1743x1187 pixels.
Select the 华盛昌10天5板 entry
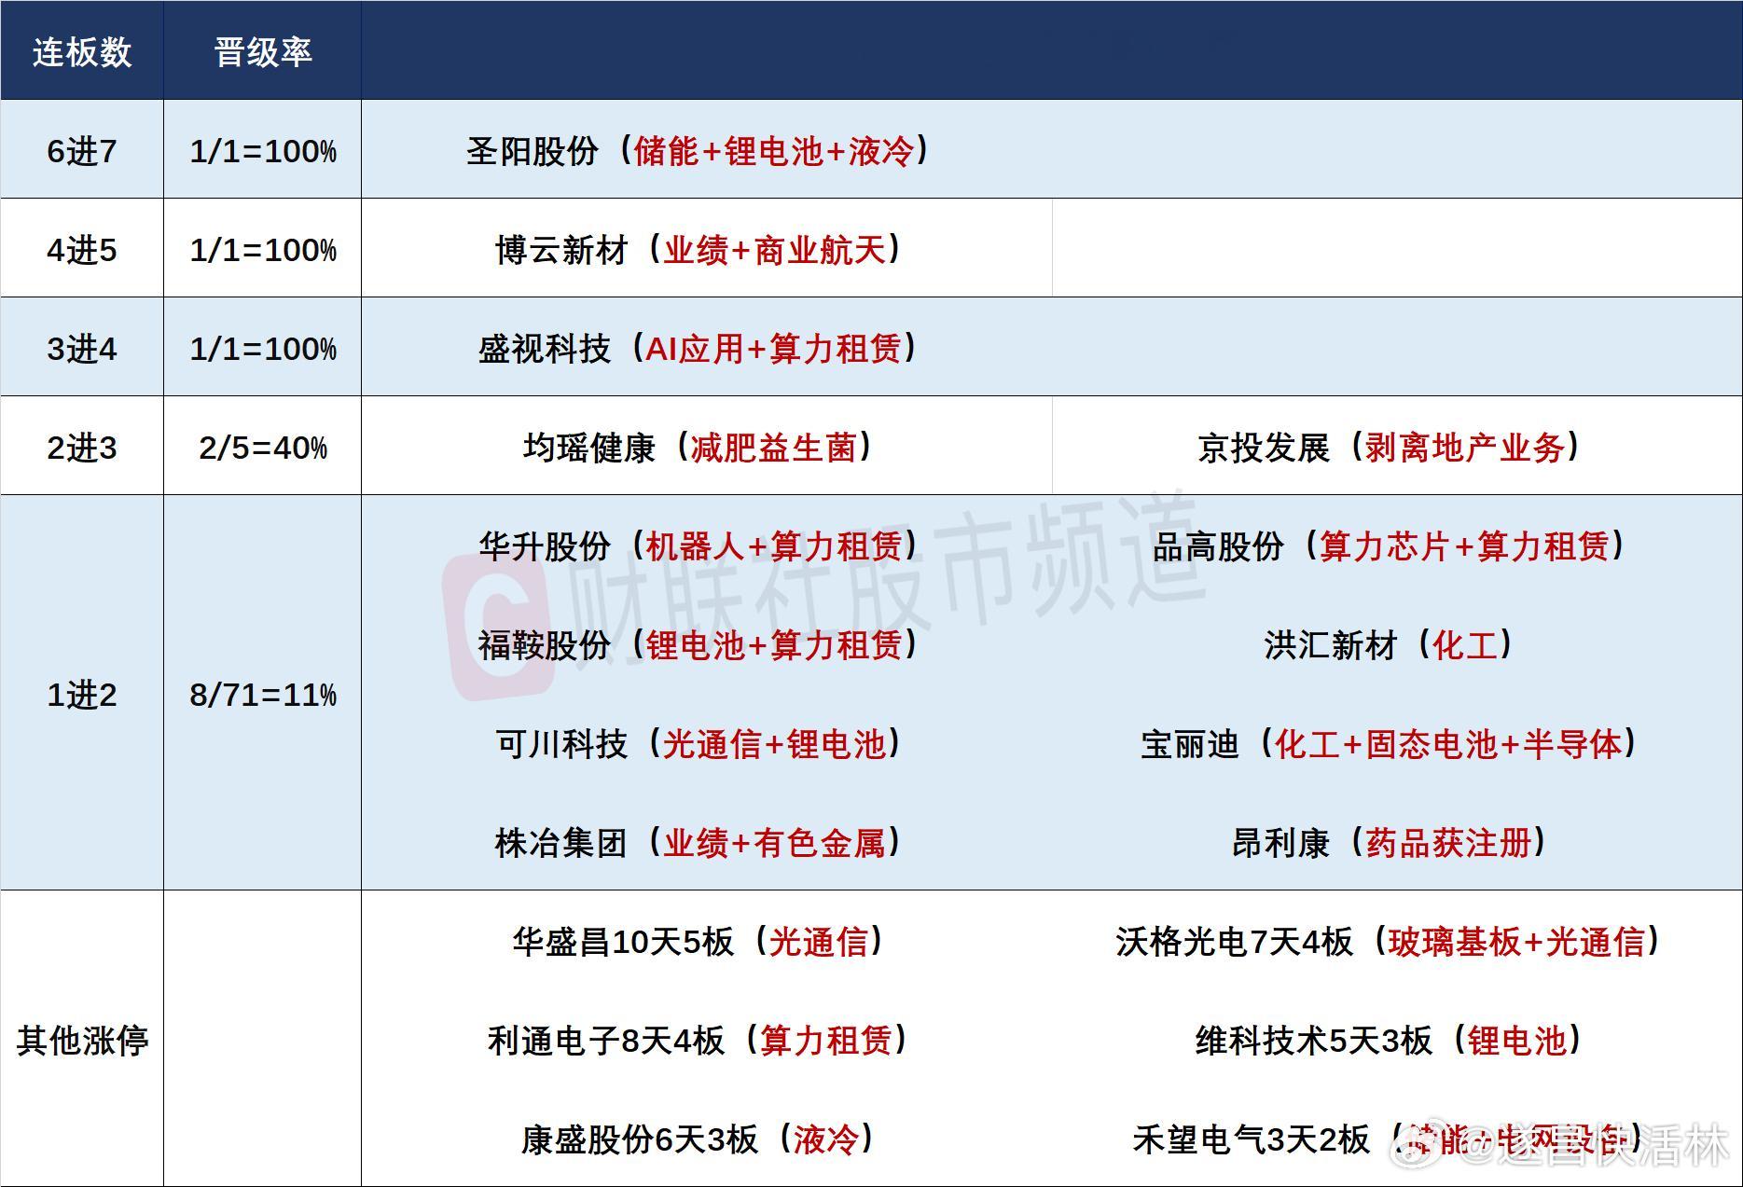coord(699,942)
